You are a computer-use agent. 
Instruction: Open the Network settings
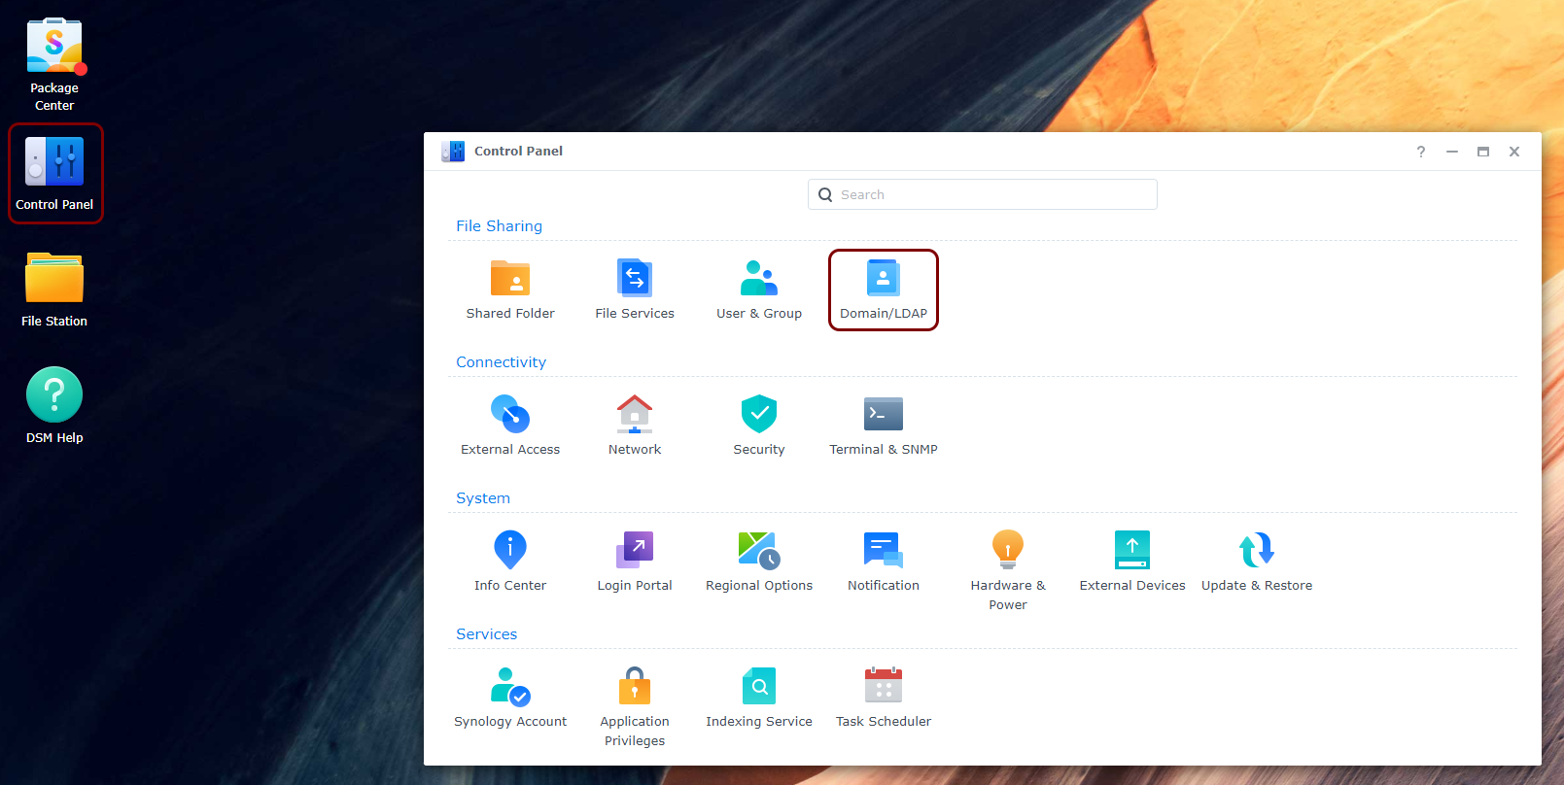(x=635, y=425)
